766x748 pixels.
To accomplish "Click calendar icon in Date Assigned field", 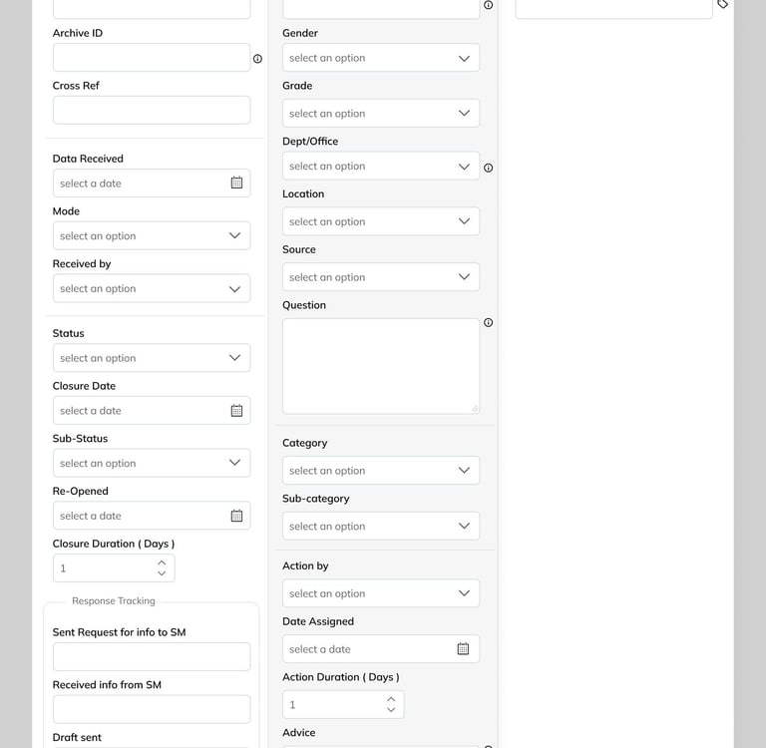I will coord(463,649).
